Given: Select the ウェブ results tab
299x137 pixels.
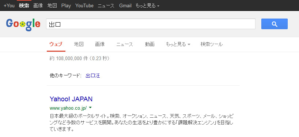Looking at the screenshot, I should click(x=56, y=44).
